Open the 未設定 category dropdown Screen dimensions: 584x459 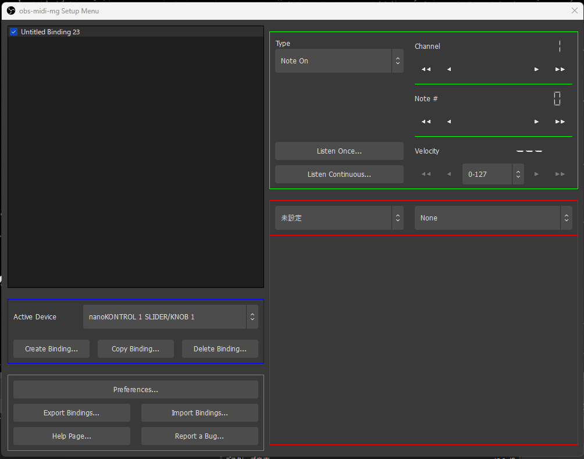point(339,218)
